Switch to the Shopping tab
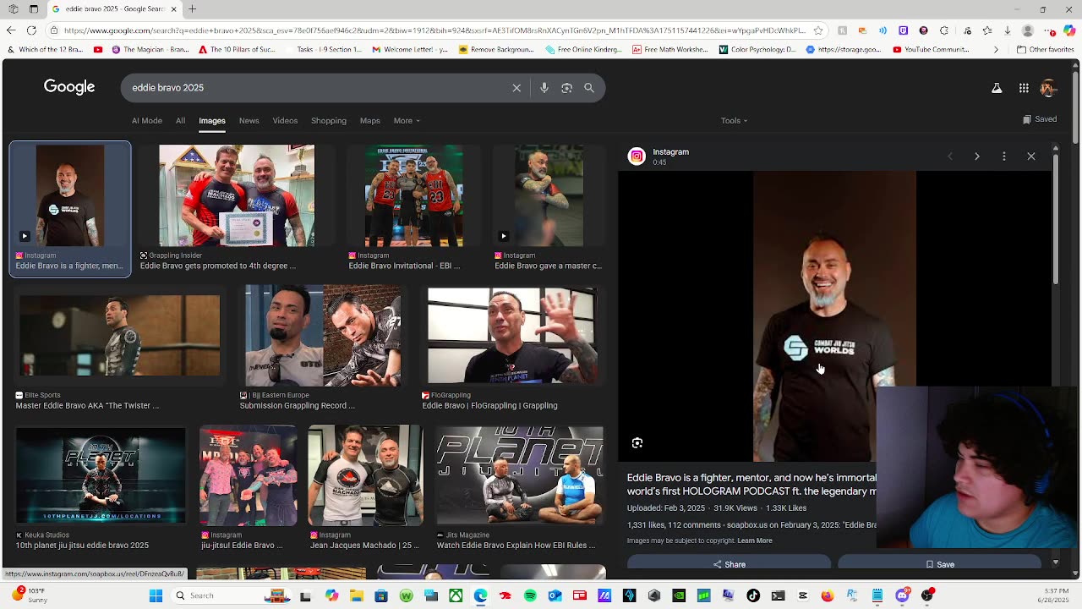Screen dimensions: 1082x609 tap(329, 121)
